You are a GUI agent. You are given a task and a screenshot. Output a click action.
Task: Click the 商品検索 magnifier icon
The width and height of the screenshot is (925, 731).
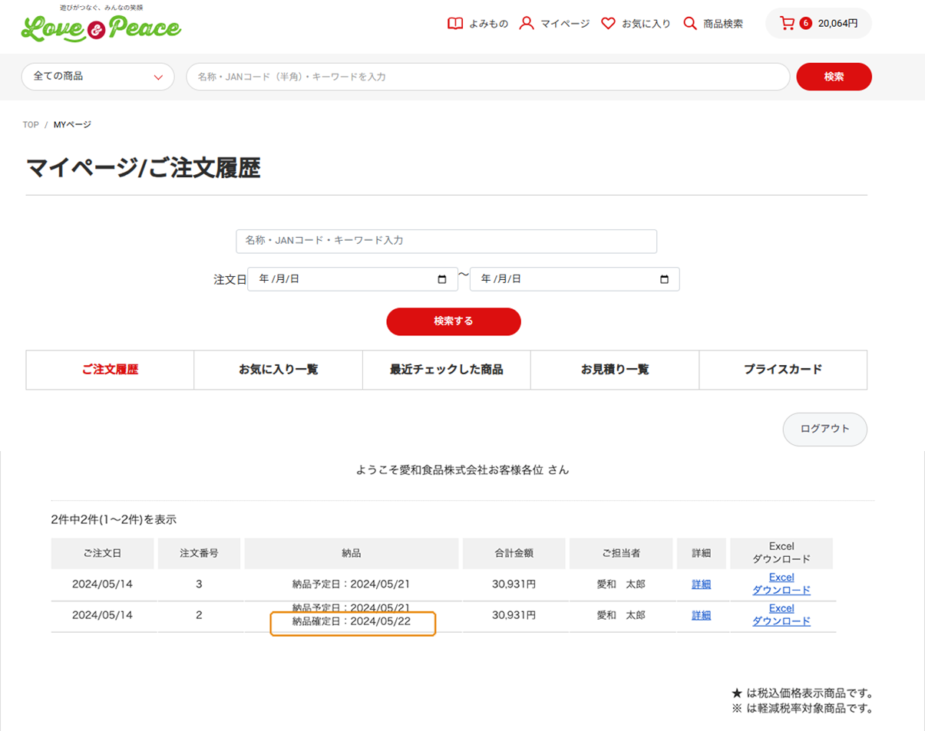click(x=690, y=24)
